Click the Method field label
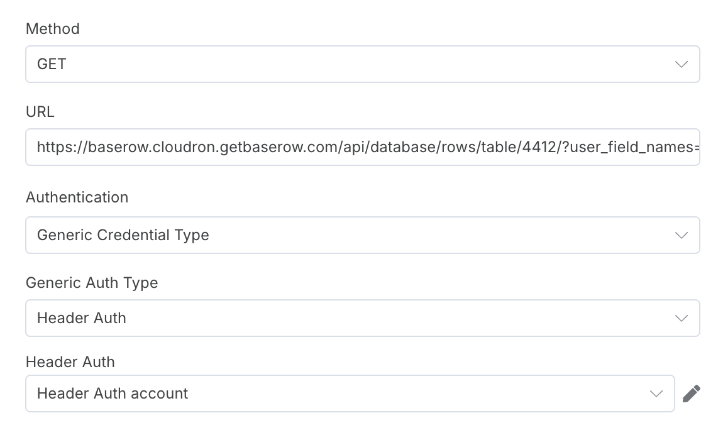723x430 pixels. point(53,28)
